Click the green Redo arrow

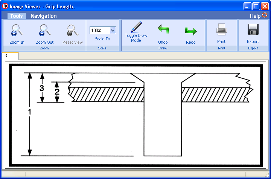point(191,31)
